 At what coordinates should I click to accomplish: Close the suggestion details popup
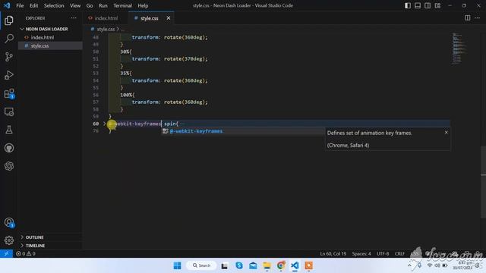coord(446,133)
